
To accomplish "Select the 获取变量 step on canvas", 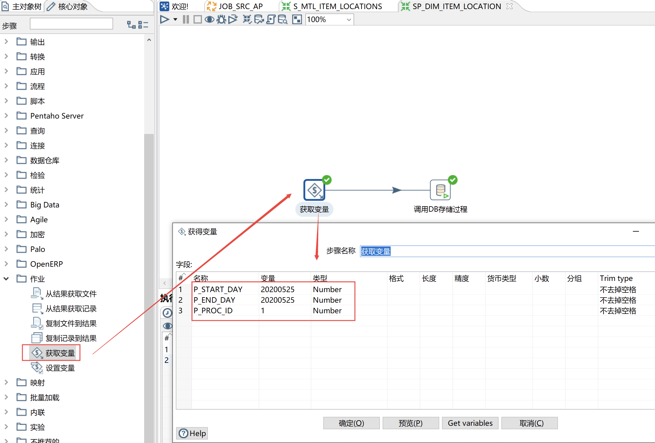I will pos(314,190).
